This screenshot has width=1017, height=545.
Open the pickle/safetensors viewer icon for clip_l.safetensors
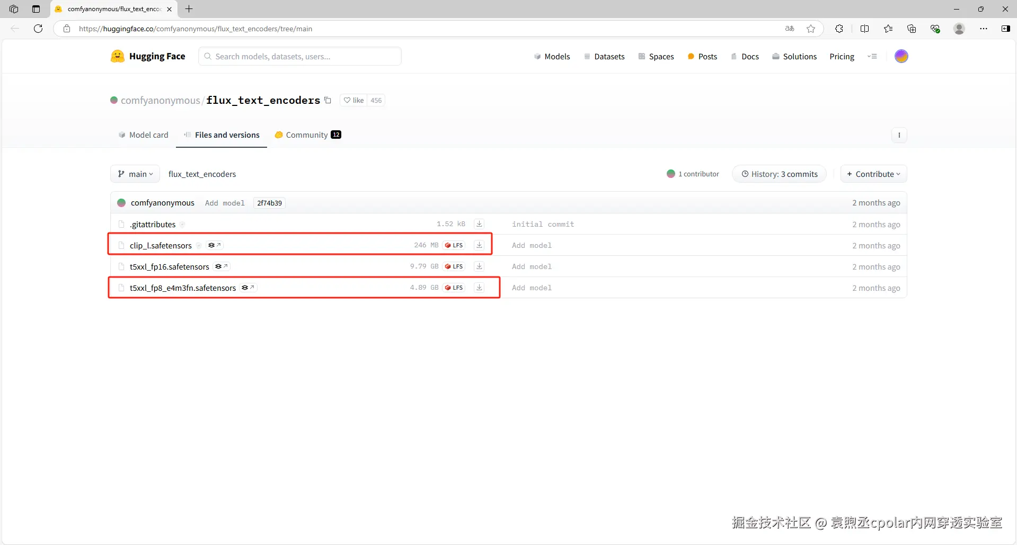215,245
